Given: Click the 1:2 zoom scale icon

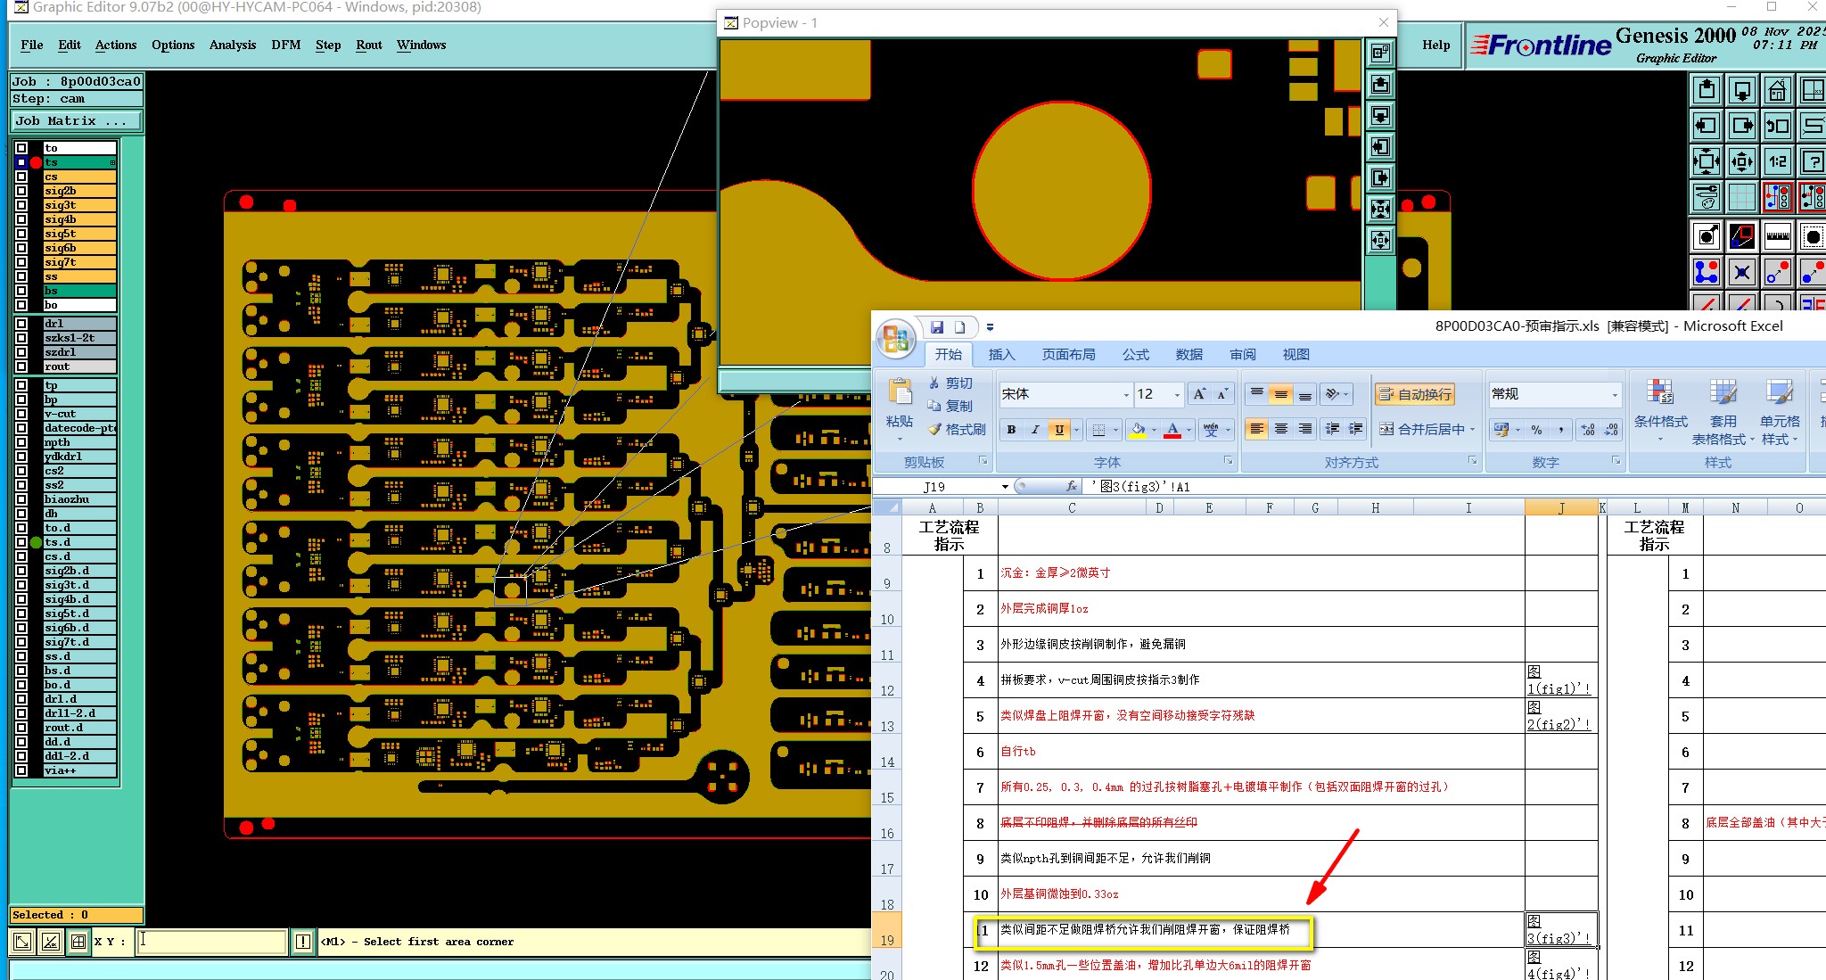Looking at the screenshot, I should tap(1777, 161).
